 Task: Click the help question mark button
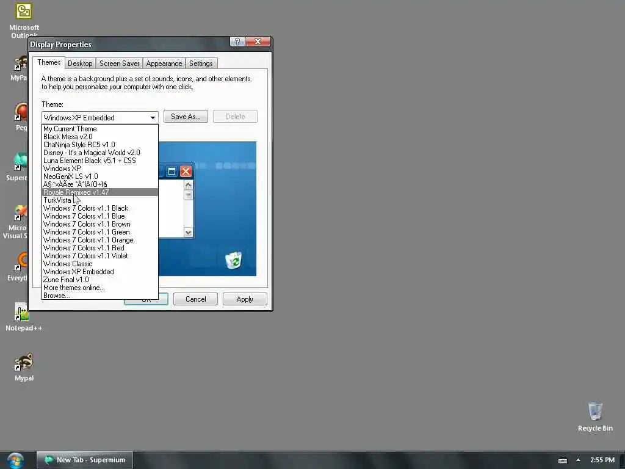point(237,42)
